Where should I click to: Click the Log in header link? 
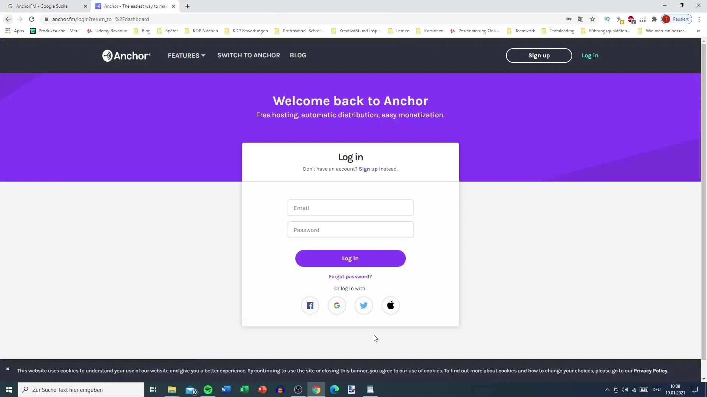click(590, 56)
